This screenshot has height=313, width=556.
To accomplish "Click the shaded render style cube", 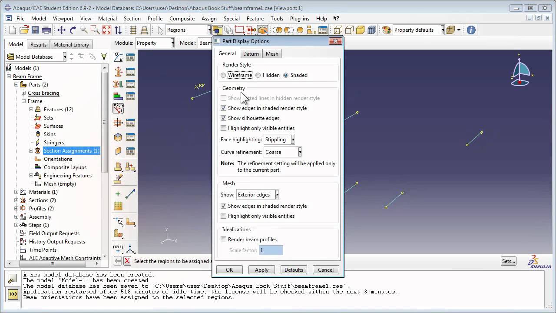I will [361, 30].
